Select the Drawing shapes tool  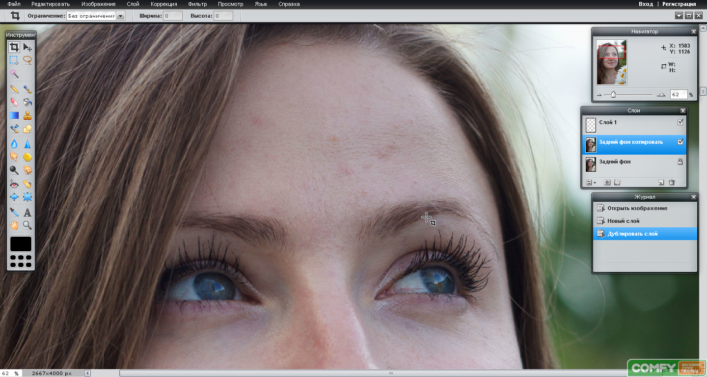click(x=27, y=129)
